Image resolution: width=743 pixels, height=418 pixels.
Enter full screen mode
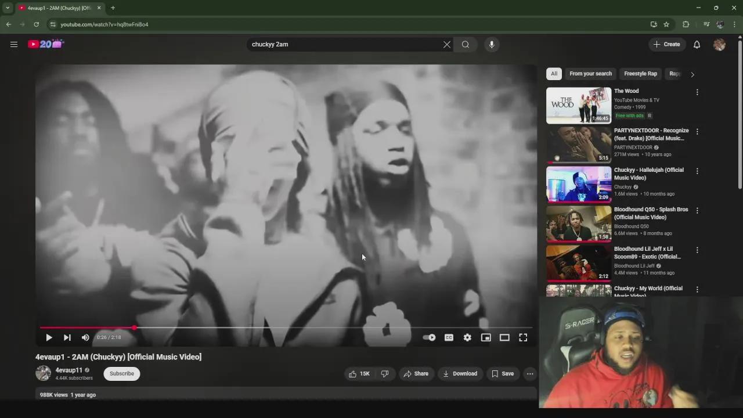(x=523, y=337)
